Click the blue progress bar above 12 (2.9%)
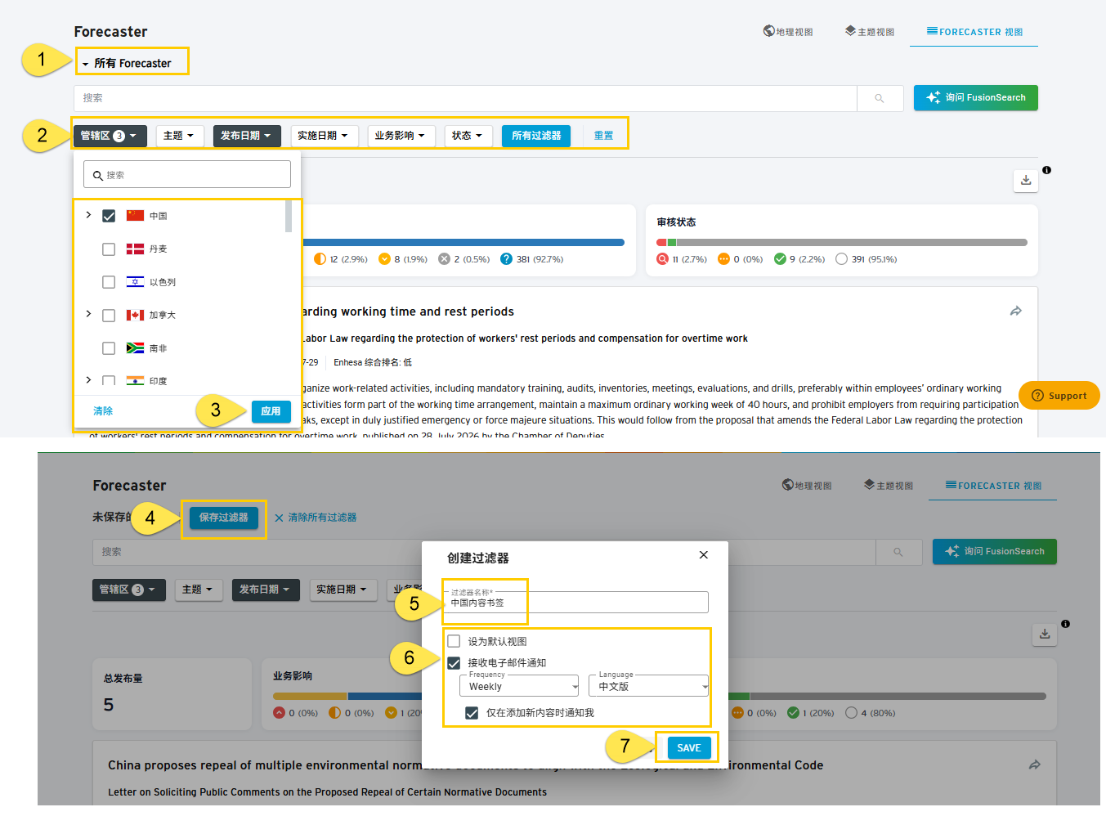Image resolution: width=1106 pixels, height=834 pixels. pos(463,242)
